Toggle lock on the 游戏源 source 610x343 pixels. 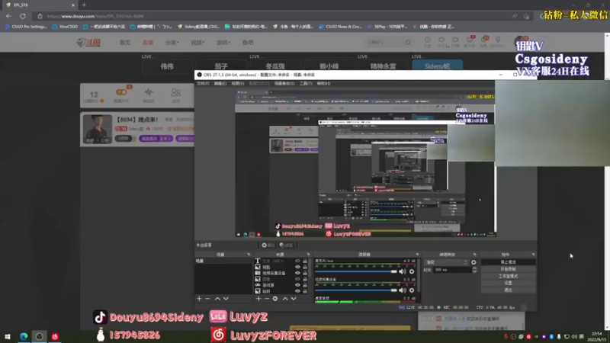coord(305,285)
